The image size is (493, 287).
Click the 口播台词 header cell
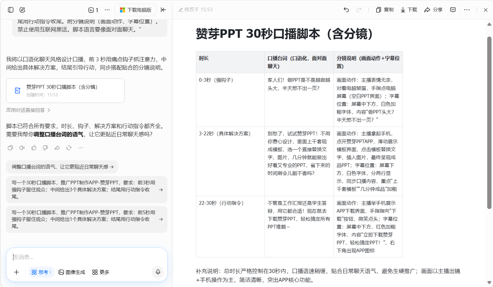299,62
